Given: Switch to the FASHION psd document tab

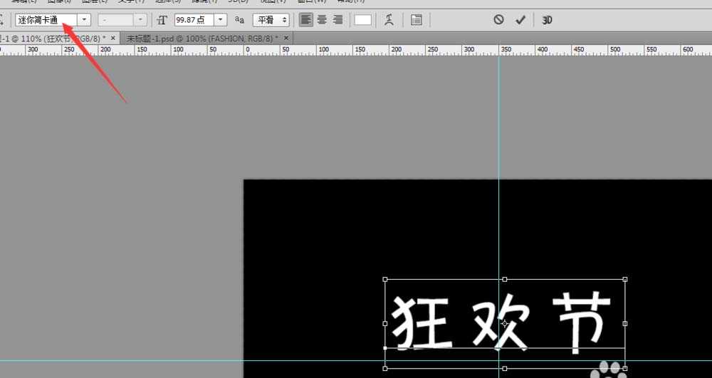Looking at the screenshot, I should [201, 38].
